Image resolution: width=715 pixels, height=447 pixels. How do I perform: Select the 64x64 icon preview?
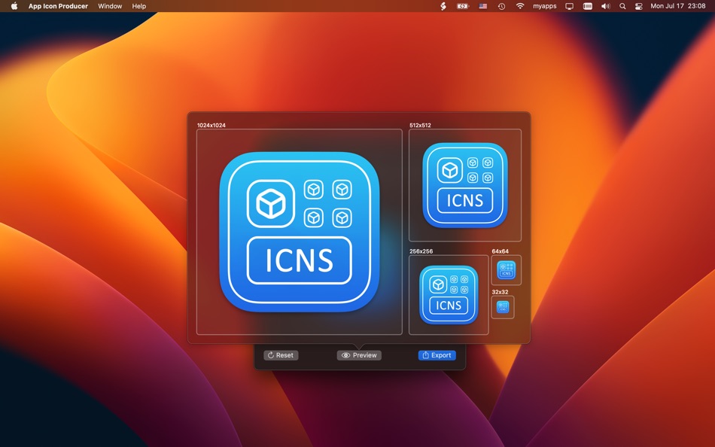[507, 269]
